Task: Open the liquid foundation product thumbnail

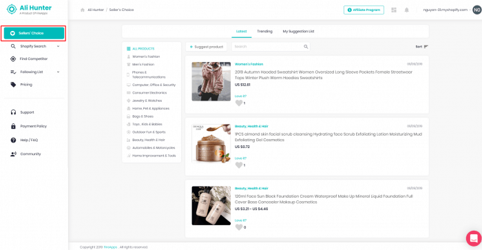Action: [211, 206]
